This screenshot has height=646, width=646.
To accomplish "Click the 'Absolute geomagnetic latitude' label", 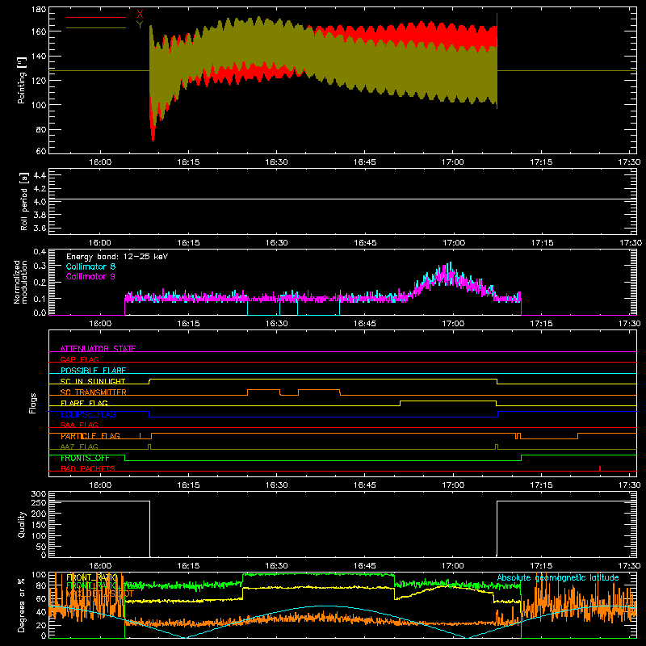I will click(558, 577).
